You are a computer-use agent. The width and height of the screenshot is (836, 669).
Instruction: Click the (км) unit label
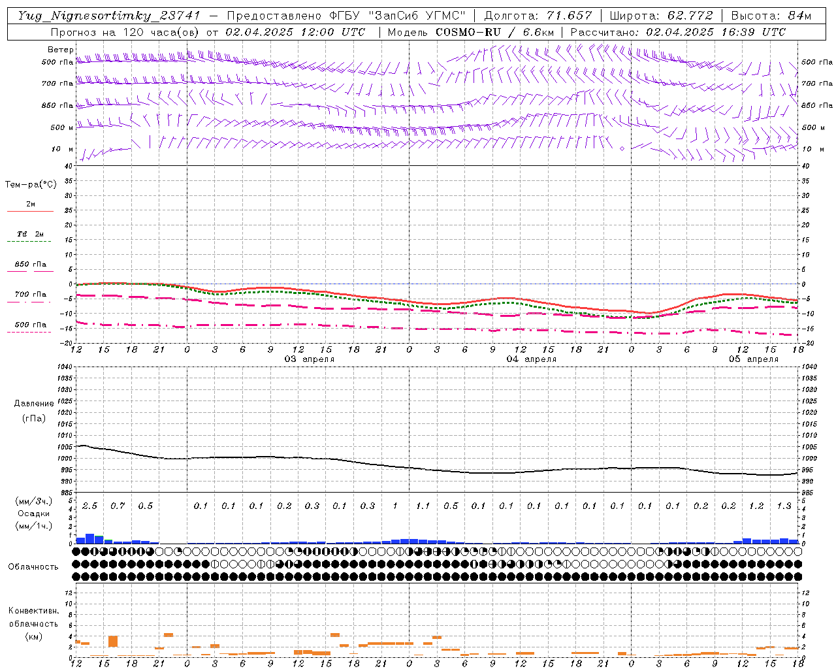(33, 636)
